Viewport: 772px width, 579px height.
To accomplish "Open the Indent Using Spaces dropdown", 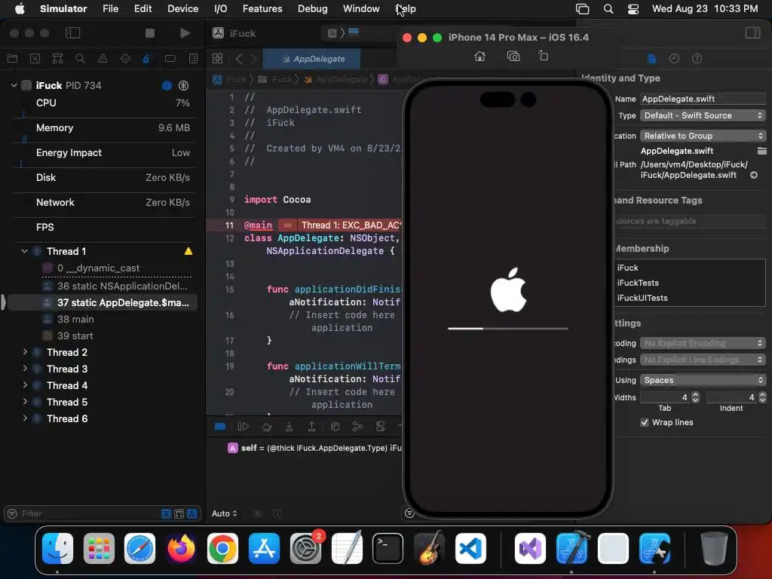I will (x=703, y=380).
